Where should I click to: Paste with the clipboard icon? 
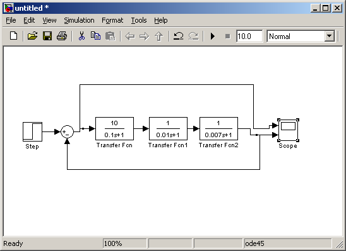[110, 36]
